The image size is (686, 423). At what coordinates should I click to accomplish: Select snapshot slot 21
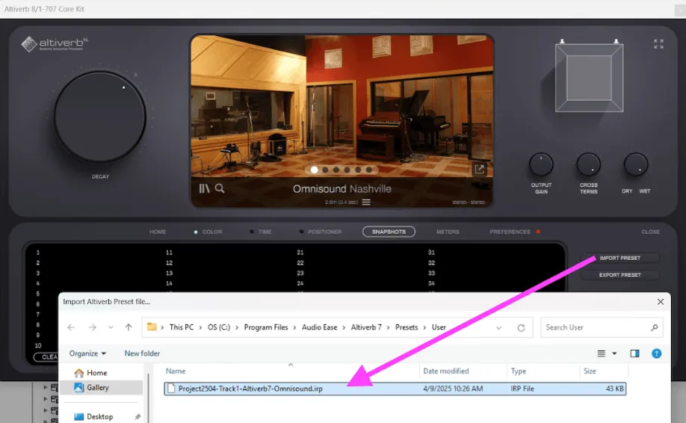[300, 253]
